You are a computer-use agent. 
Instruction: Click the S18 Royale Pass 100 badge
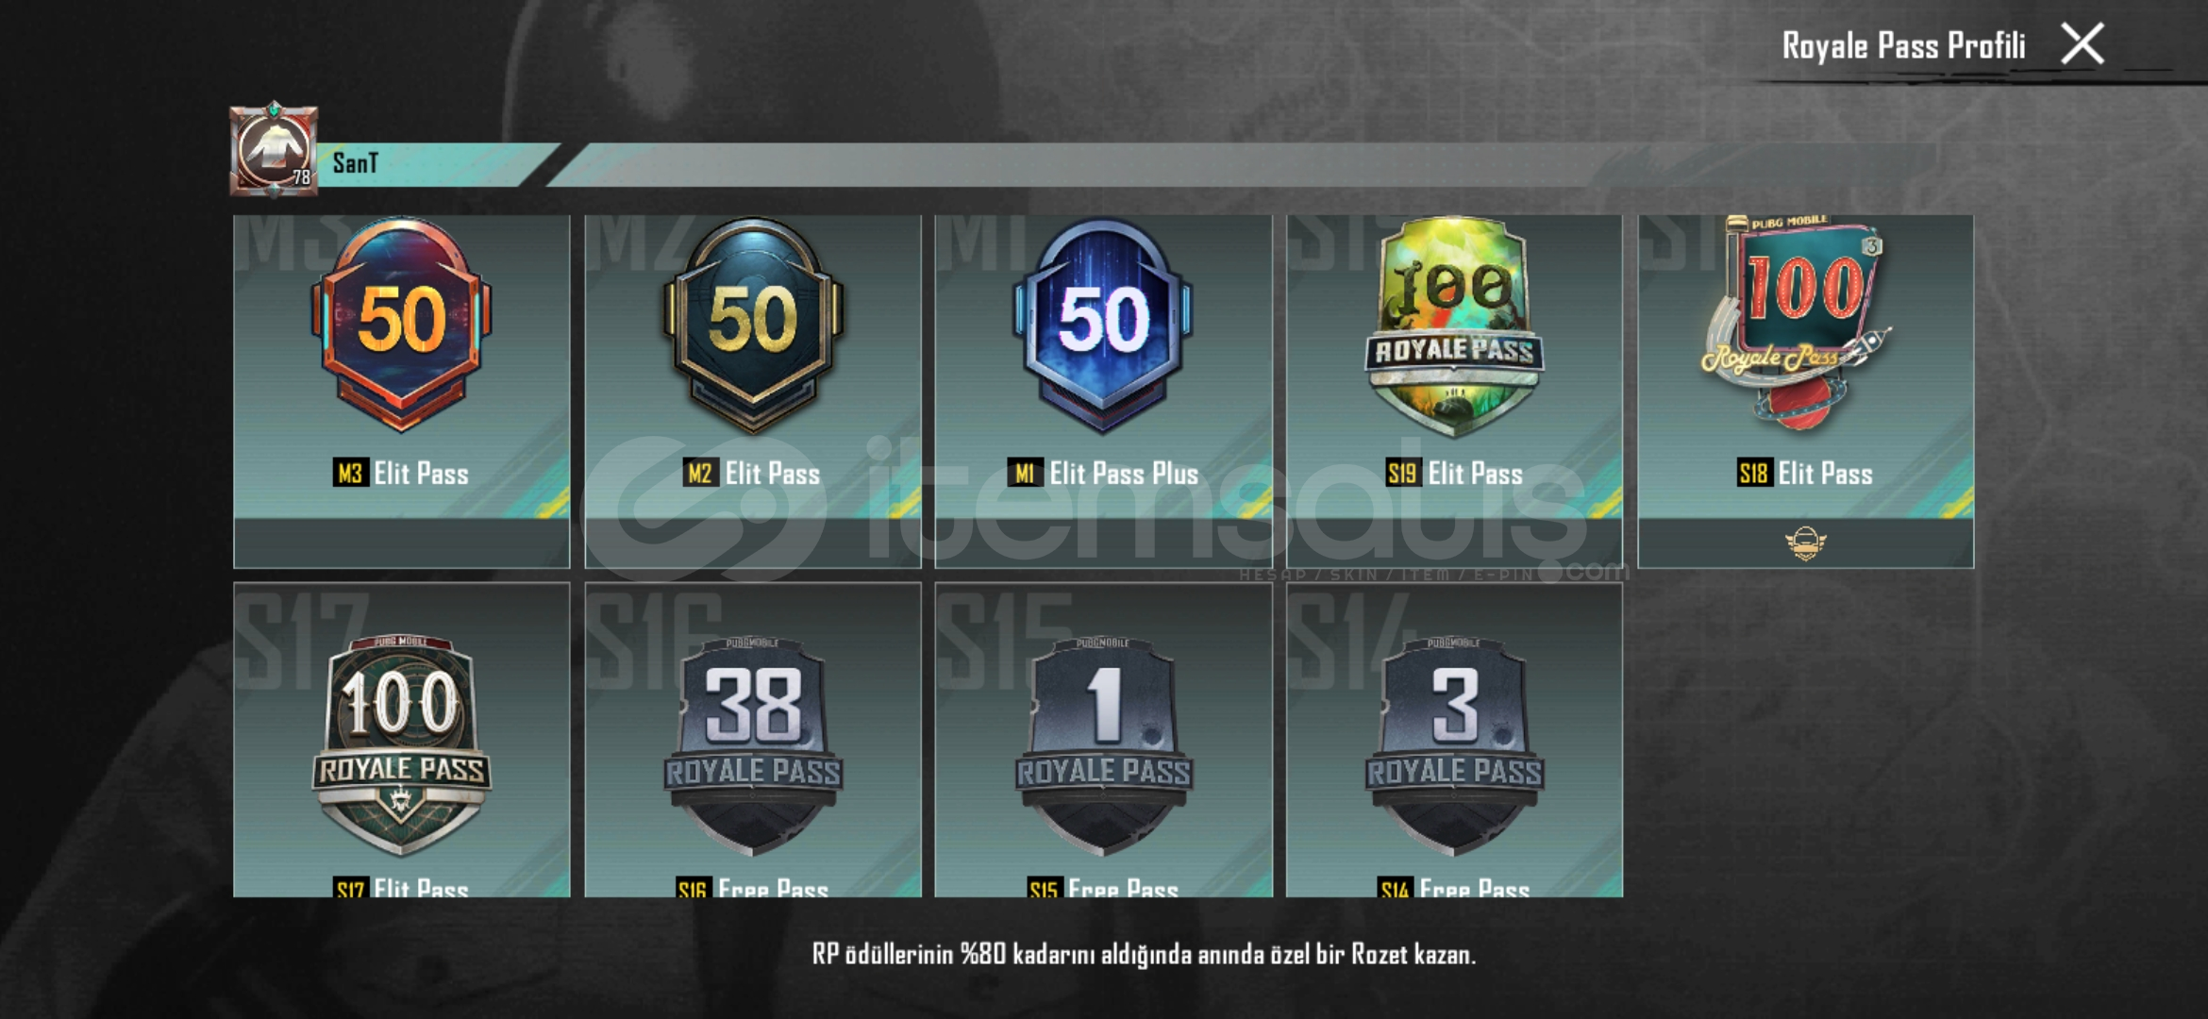tap(1798, 321)
